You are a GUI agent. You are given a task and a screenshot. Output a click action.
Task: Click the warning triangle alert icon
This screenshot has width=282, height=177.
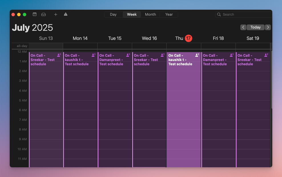click(65, 14)
